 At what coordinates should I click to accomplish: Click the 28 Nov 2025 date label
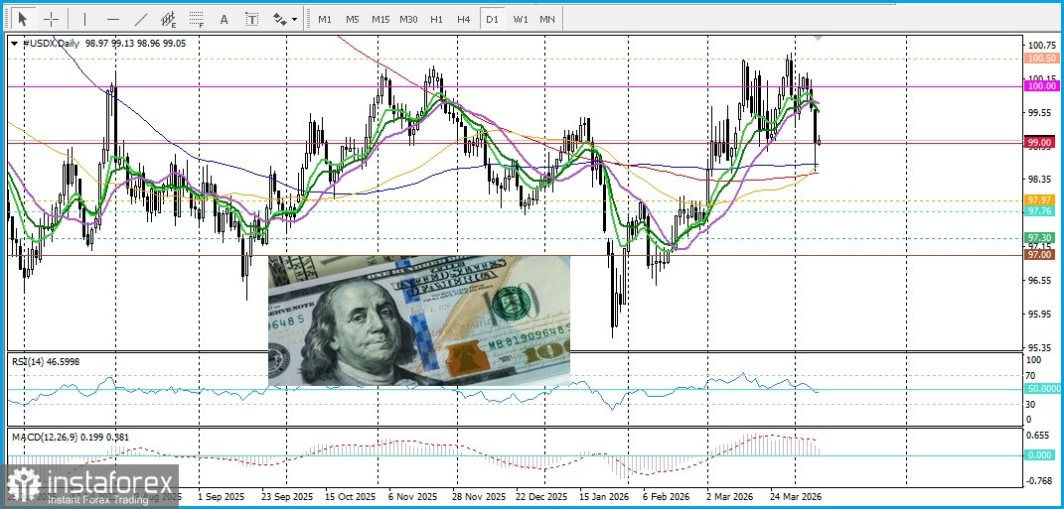(x=479, y=496)
